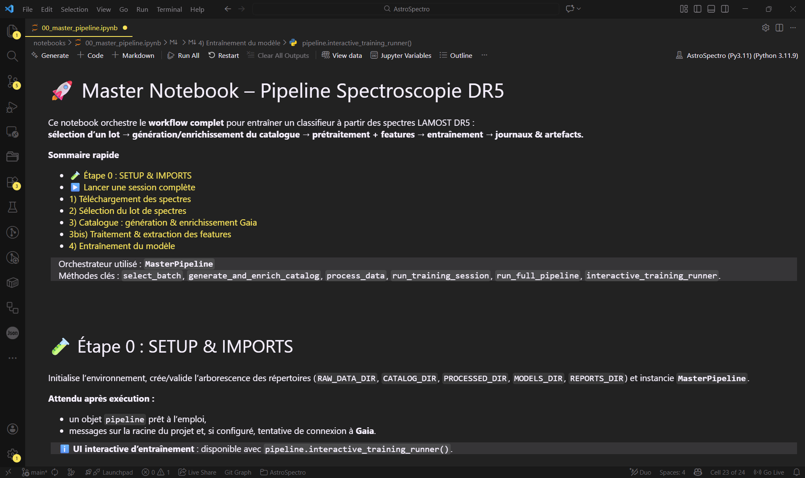
Task: Open the Explorer view in activity bar
Action: pyautogui.click(x=12, y=31)
